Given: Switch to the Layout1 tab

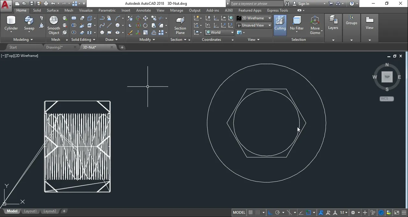Looking at the screenshot, I should pos(30,211).
